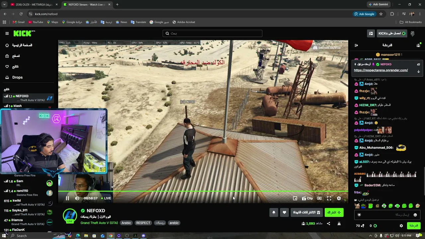
Task: Open the respectarena.onrender.com pinned link
Action: point(381,70)
